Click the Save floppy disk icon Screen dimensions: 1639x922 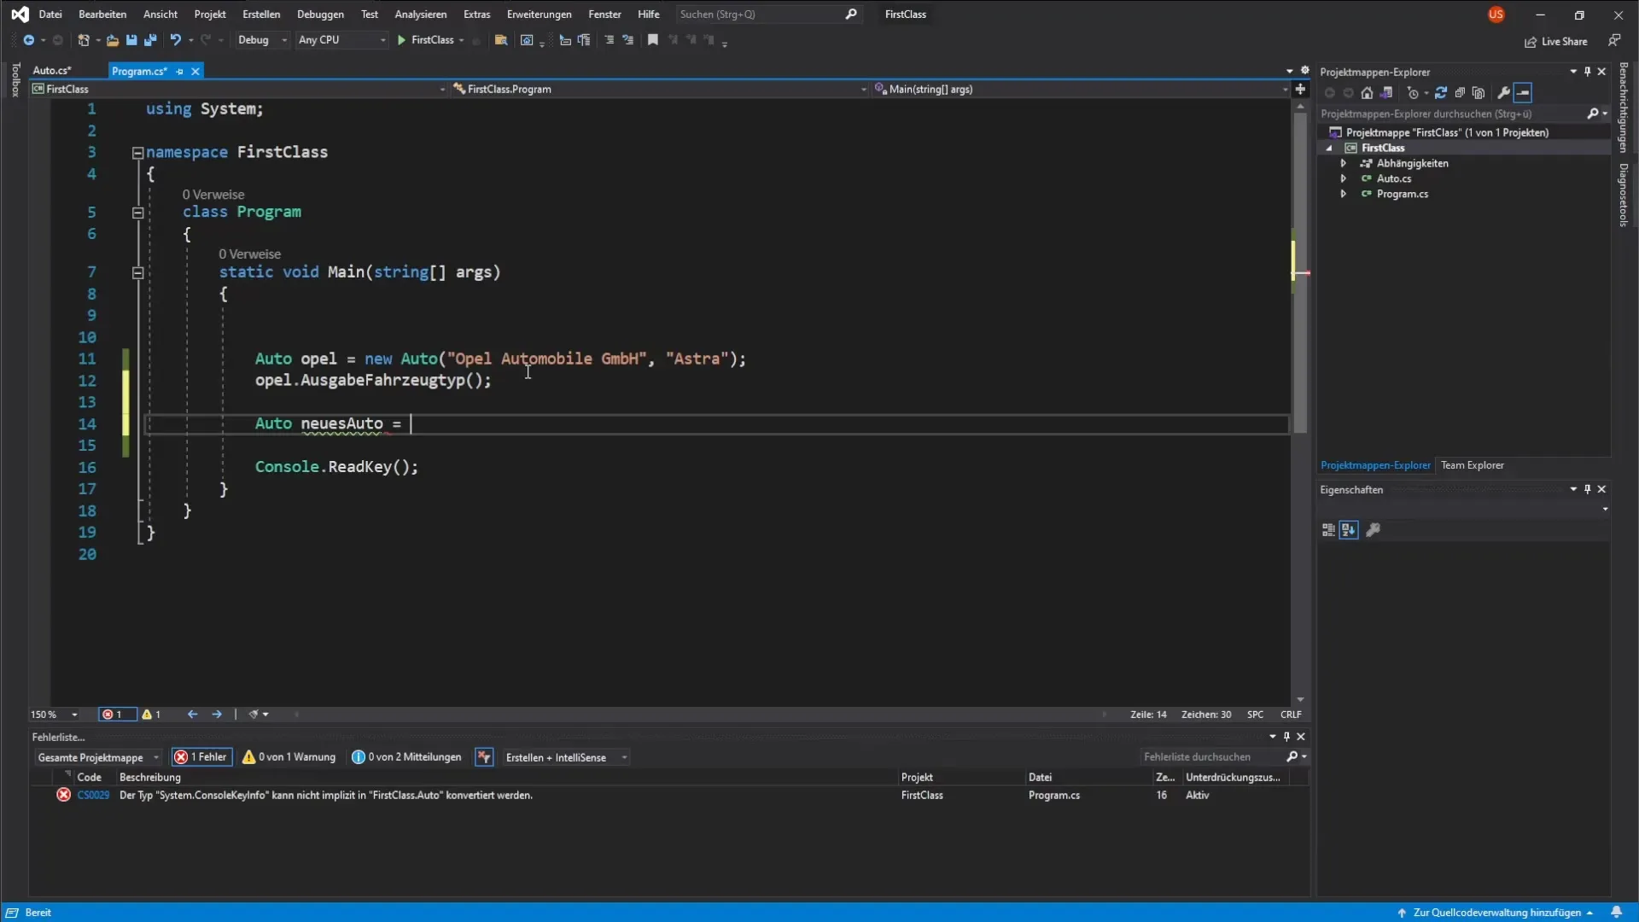[x=131, y=40]
